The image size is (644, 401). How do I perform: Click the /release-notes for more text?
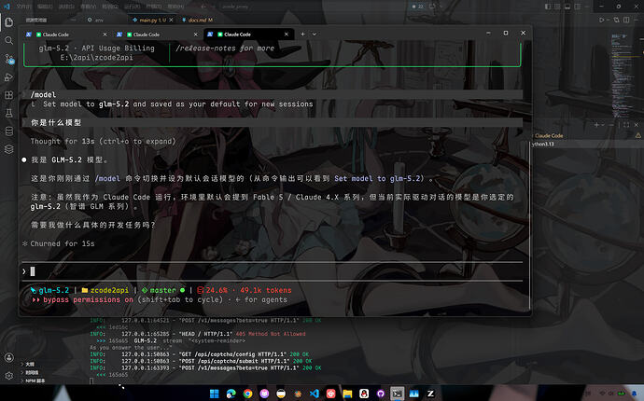(225, 48)
